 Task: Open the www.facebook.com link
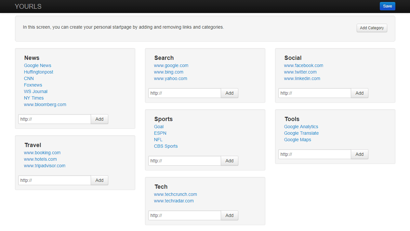tap(303, 65)
